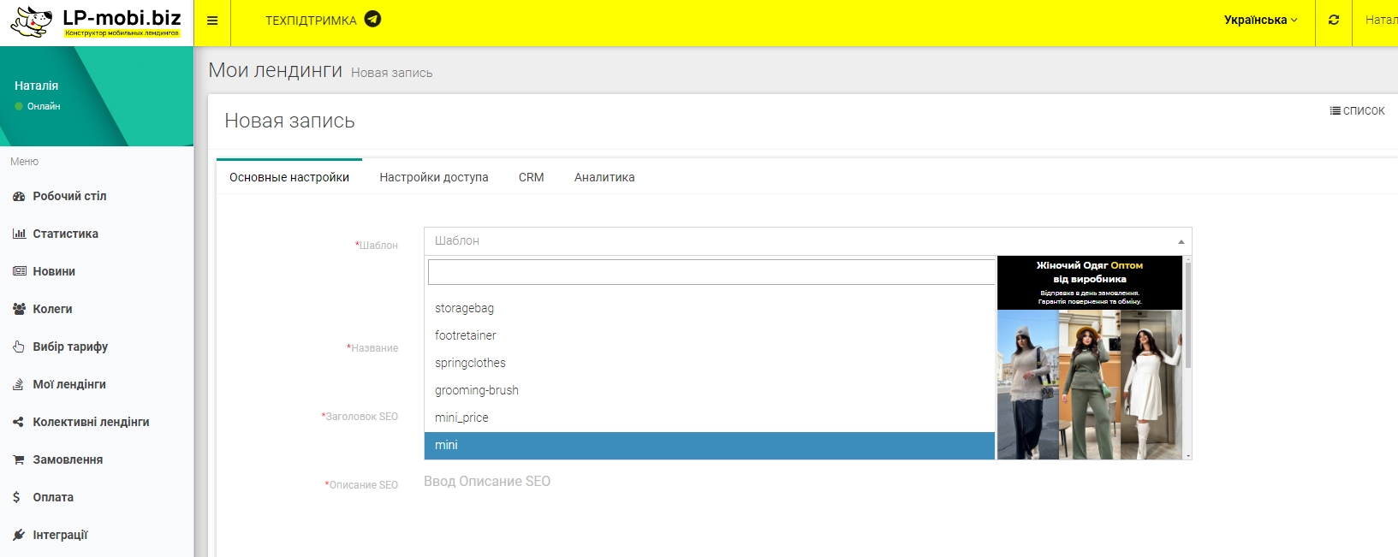
Task: Click the refresh arrows icon in header
Action: (1333, 20)
